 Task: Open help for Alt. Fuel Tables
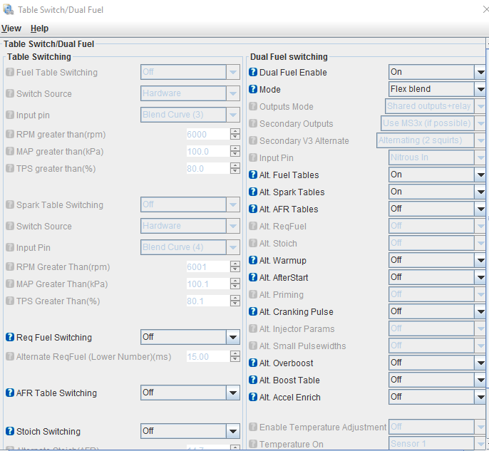click(253, 175)
